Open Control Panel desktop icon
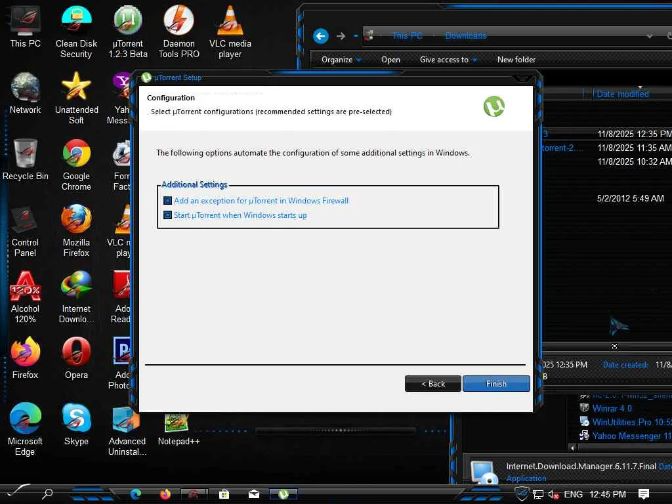The height and width of the screenshot is (504, 672). tap(26, 231)
